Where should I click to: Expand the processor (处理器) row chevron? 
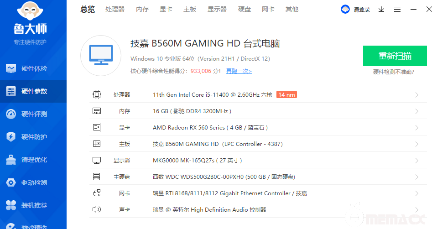click(416, 95)
